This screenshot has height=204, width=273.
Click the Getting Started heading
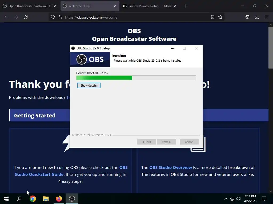click(35, 116)
